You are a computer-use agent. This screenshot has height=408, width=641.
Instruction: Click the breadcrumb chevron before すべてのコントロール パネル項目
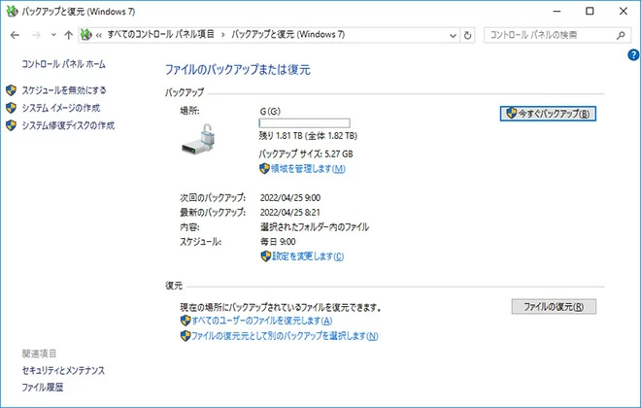pos(98,36)
